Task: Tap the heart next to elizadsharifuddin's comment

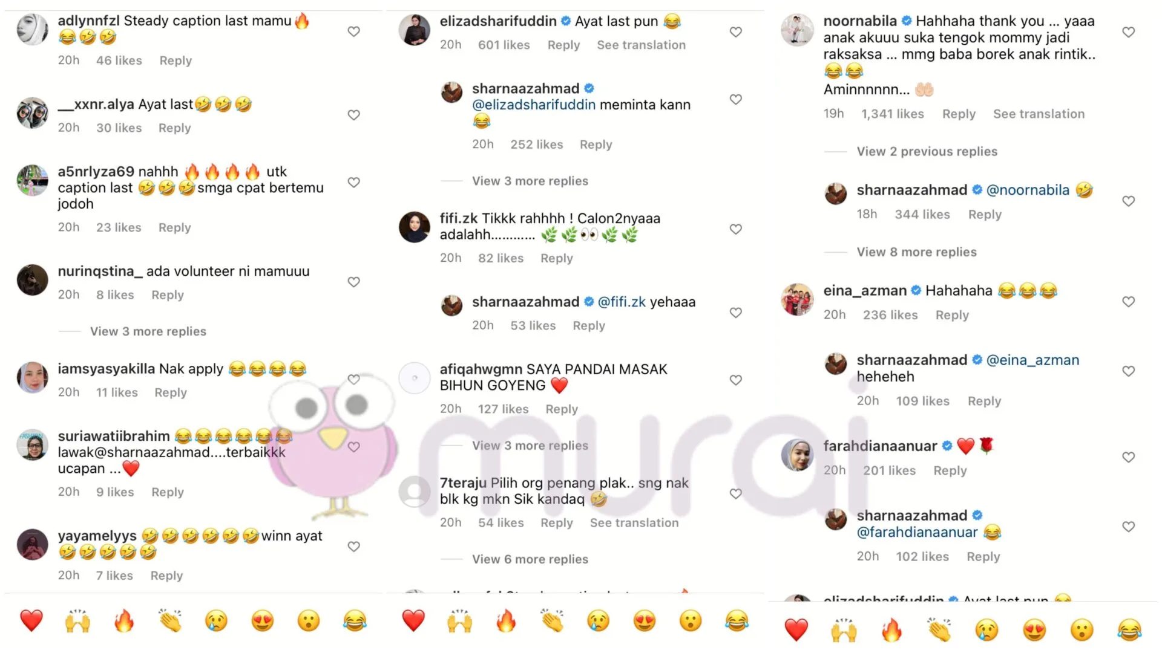Action: point(736,32)
